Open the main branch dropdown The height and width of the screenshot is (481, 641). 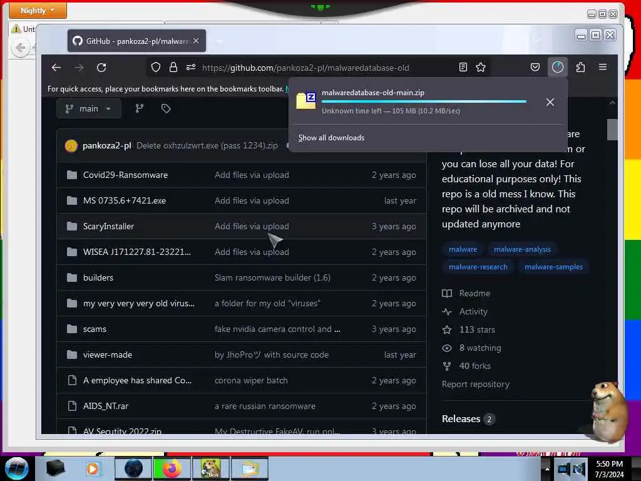click(x=89, y=109)
